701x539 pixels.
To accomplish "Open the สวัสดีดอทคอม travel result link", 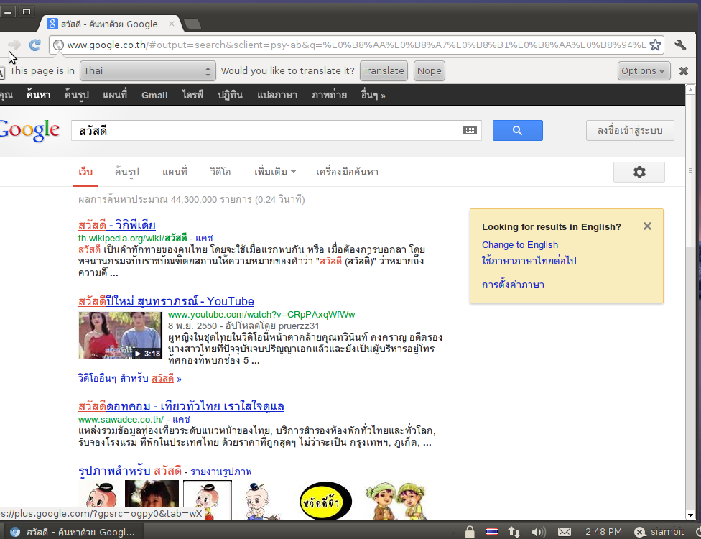I will tap(181, 406).
